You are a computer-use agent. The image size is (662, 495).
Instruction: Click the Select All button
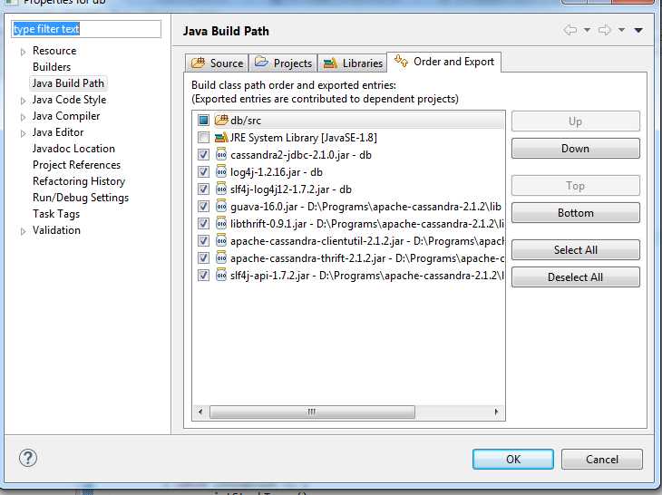(576, 250)
